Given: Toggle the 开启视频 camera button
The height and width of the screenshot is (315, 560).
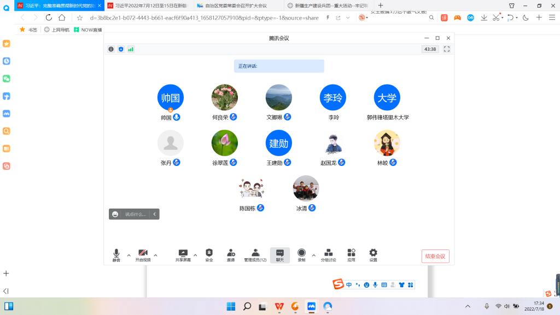Looking at the screenshot, I should [143, 255].
